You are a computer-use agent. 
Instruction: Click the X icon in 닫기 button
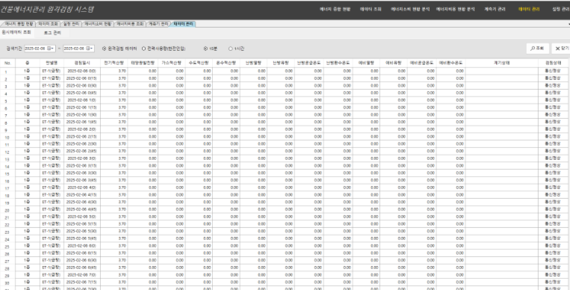pos(557,49)
